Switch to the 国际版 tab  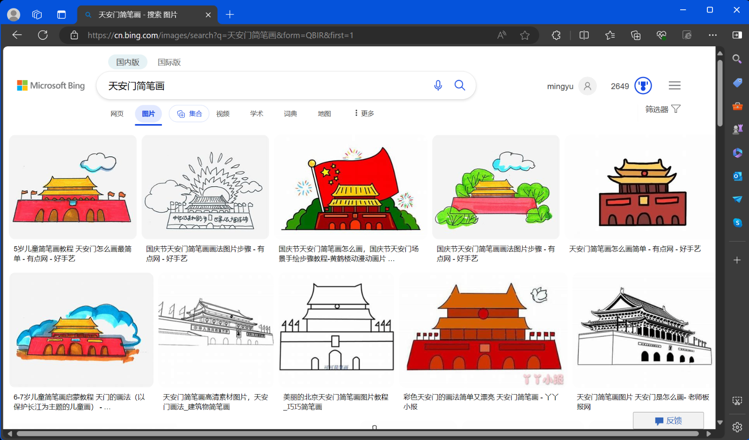[170, 62]
